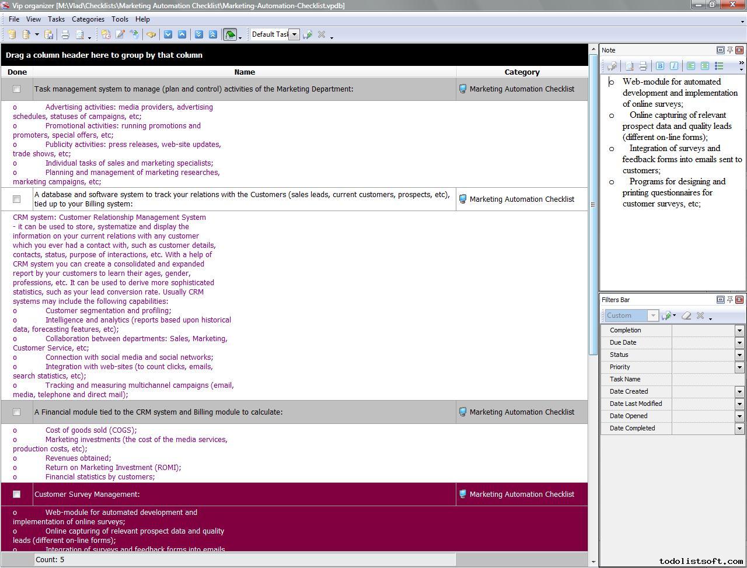747x568 pixels.
Task: Click the eraser clear filter icon
Action: (x=686, y=315)
